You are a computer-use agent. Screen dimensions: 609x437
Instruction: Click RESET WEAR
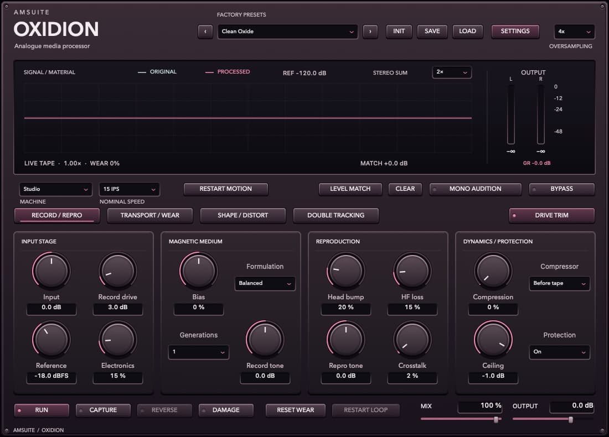(x=295, y=410)
